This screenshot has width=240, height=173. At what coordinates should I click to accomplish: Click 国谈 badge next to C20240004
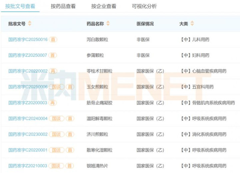(56, 119)
